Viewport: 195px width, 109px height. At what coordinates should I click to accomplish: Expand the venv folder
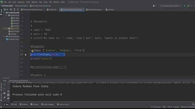6,28
